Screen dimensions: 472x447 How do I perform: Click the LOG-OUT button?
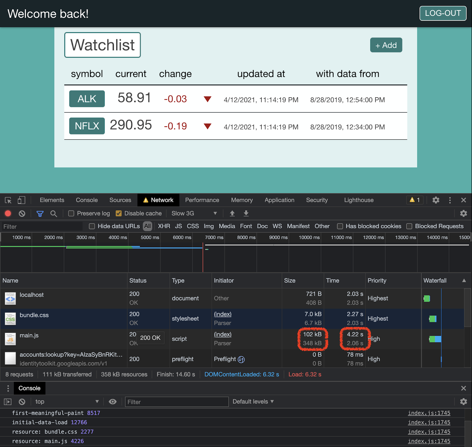(x=443, y=13)
